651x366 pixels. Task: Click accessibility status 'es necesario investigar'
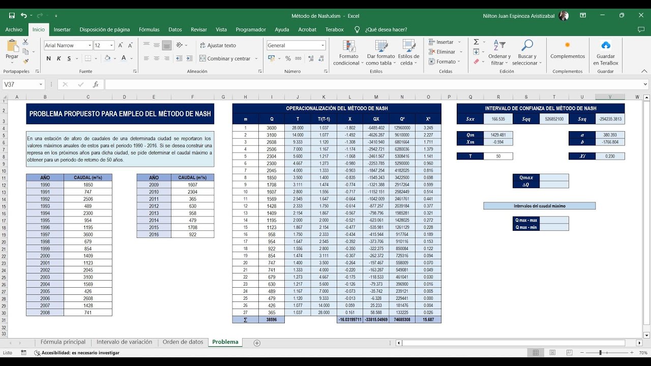click(x=76, y=353)
